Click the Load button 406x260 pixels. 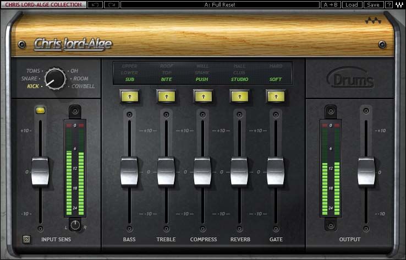coord(352,4)
